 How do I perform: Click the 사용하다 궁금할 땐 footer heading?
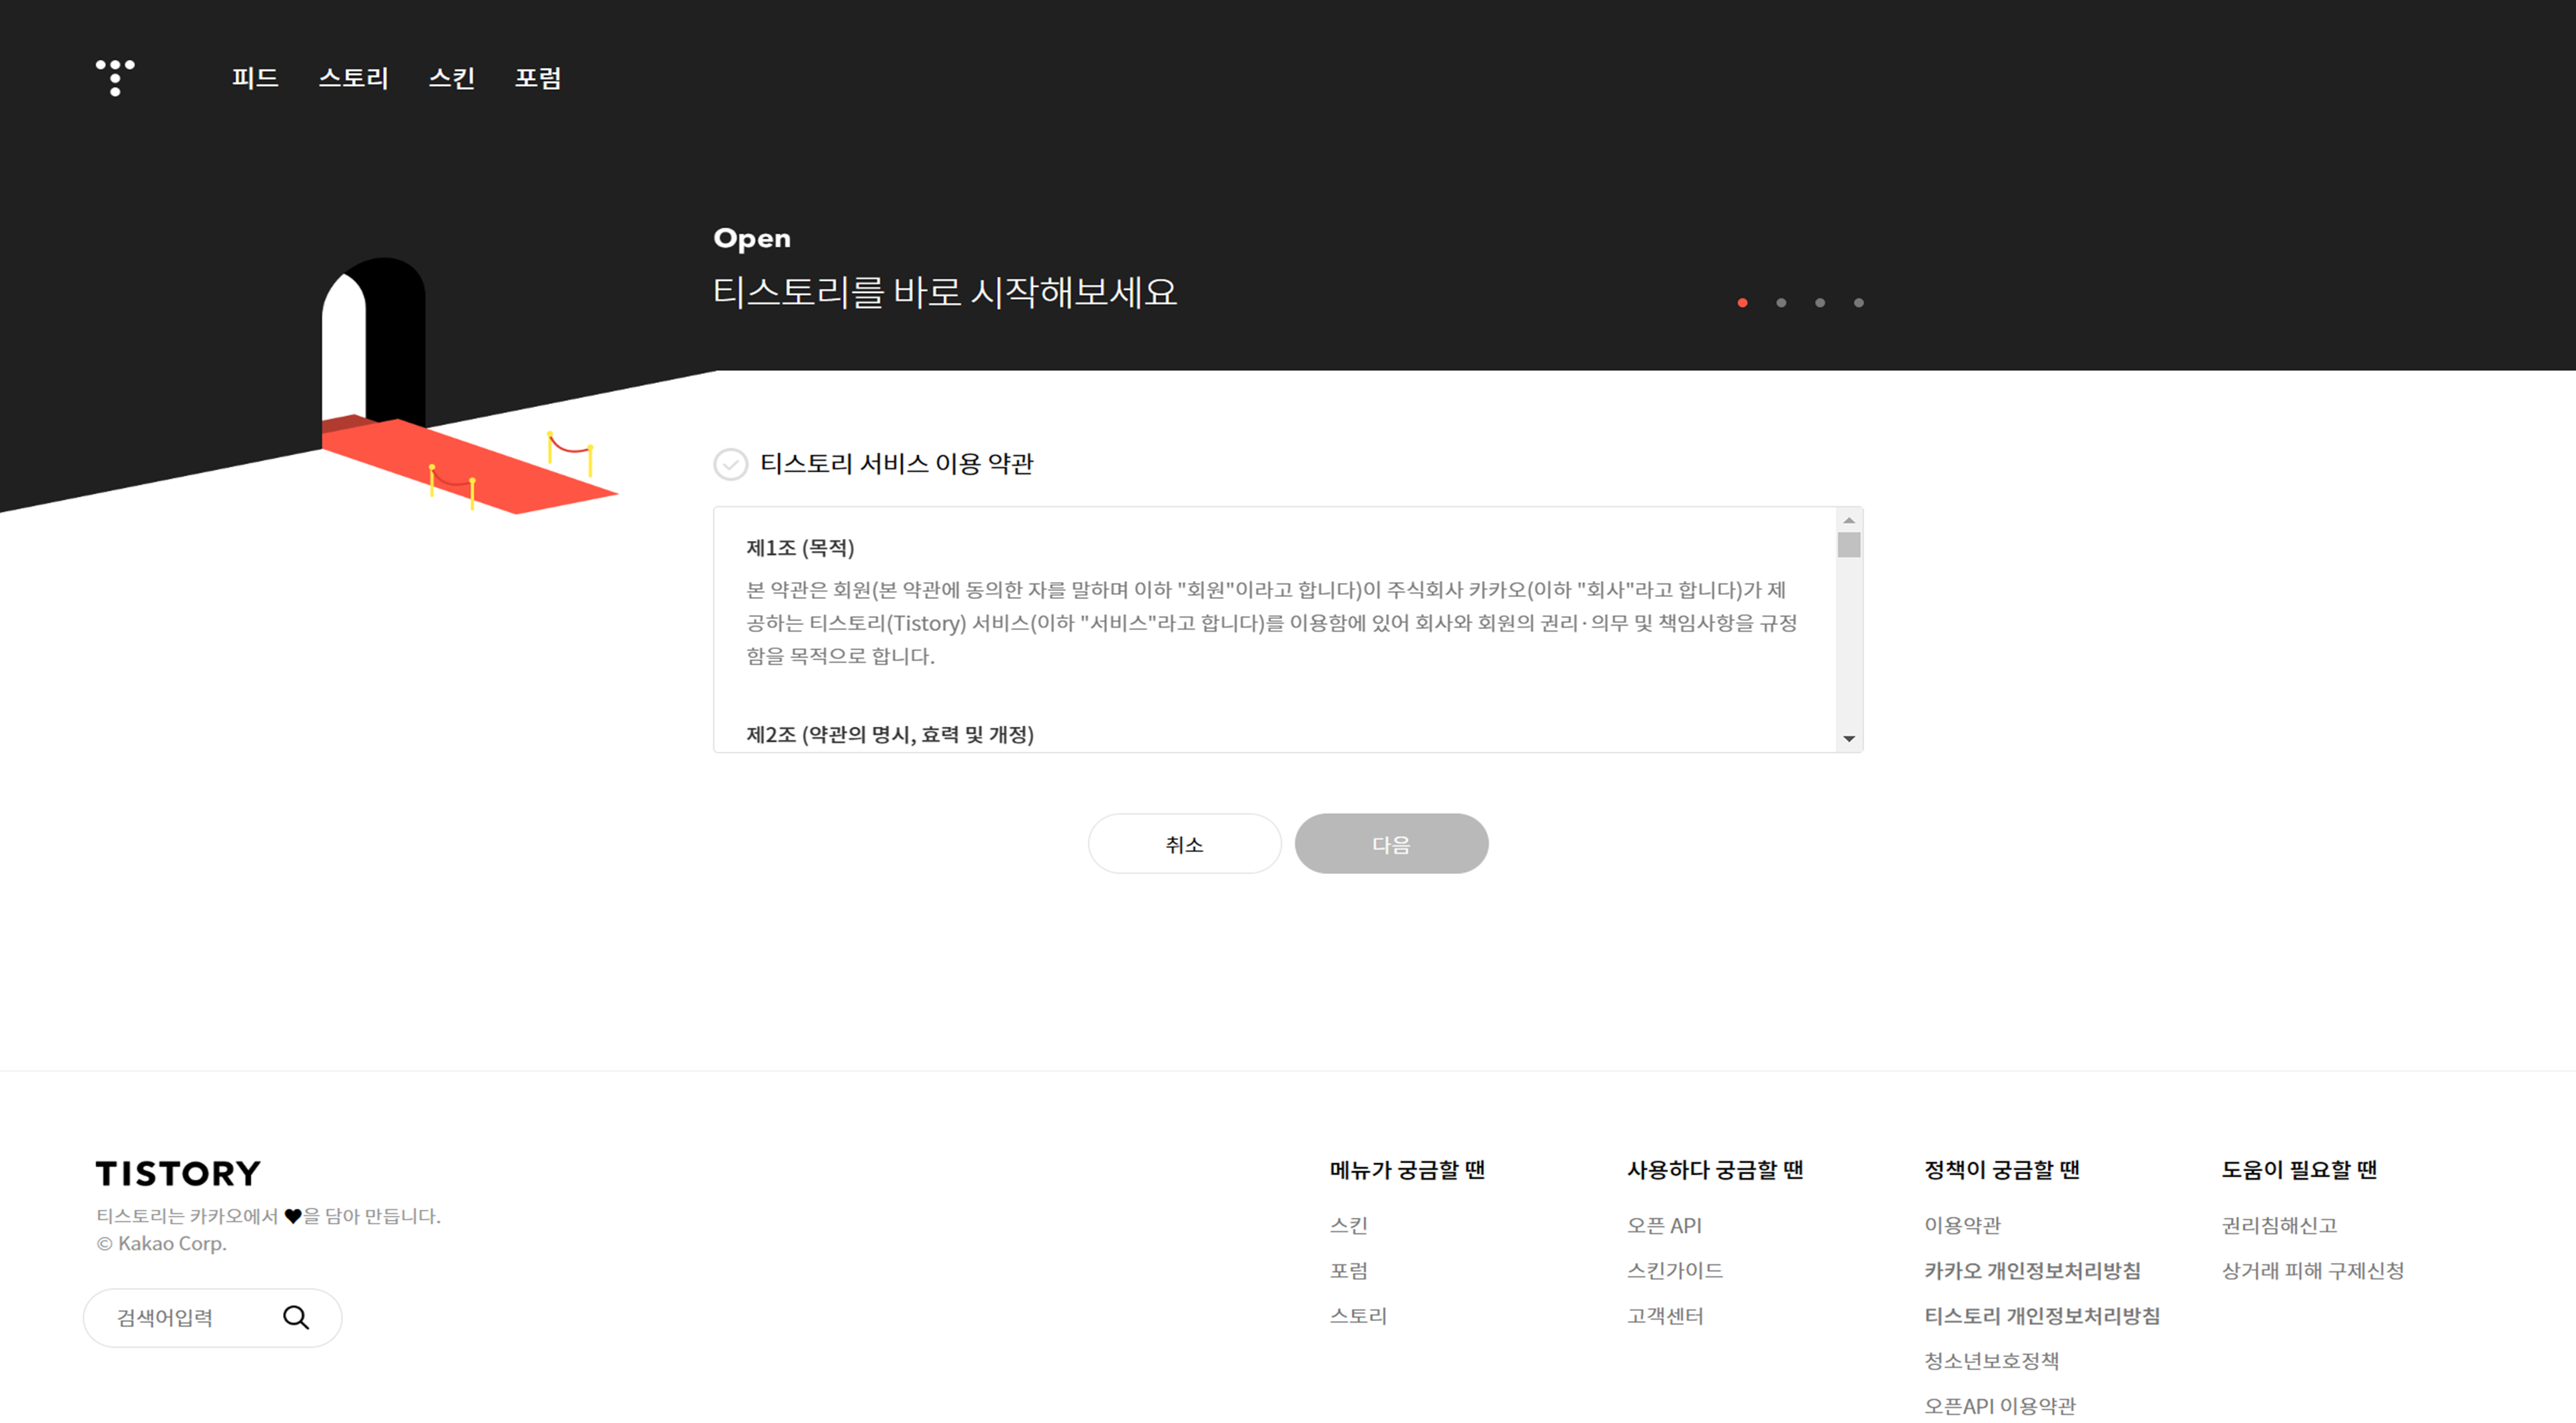1715,1170
